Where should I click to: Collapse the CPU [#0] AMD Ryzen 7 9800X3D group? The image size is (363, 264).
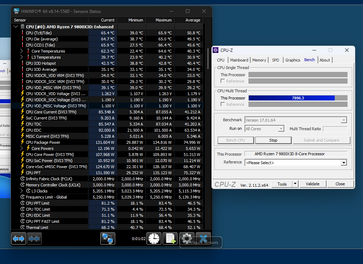tap(16, 26)
